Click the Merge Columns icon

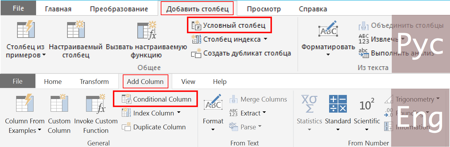point(234,99)
